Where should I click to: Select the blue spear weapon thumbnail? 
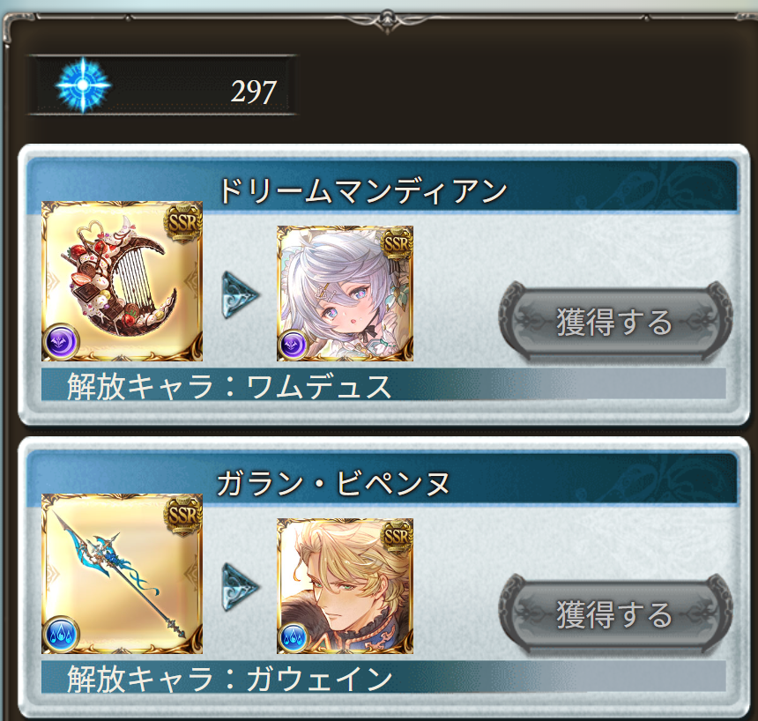tap(122, 574)
